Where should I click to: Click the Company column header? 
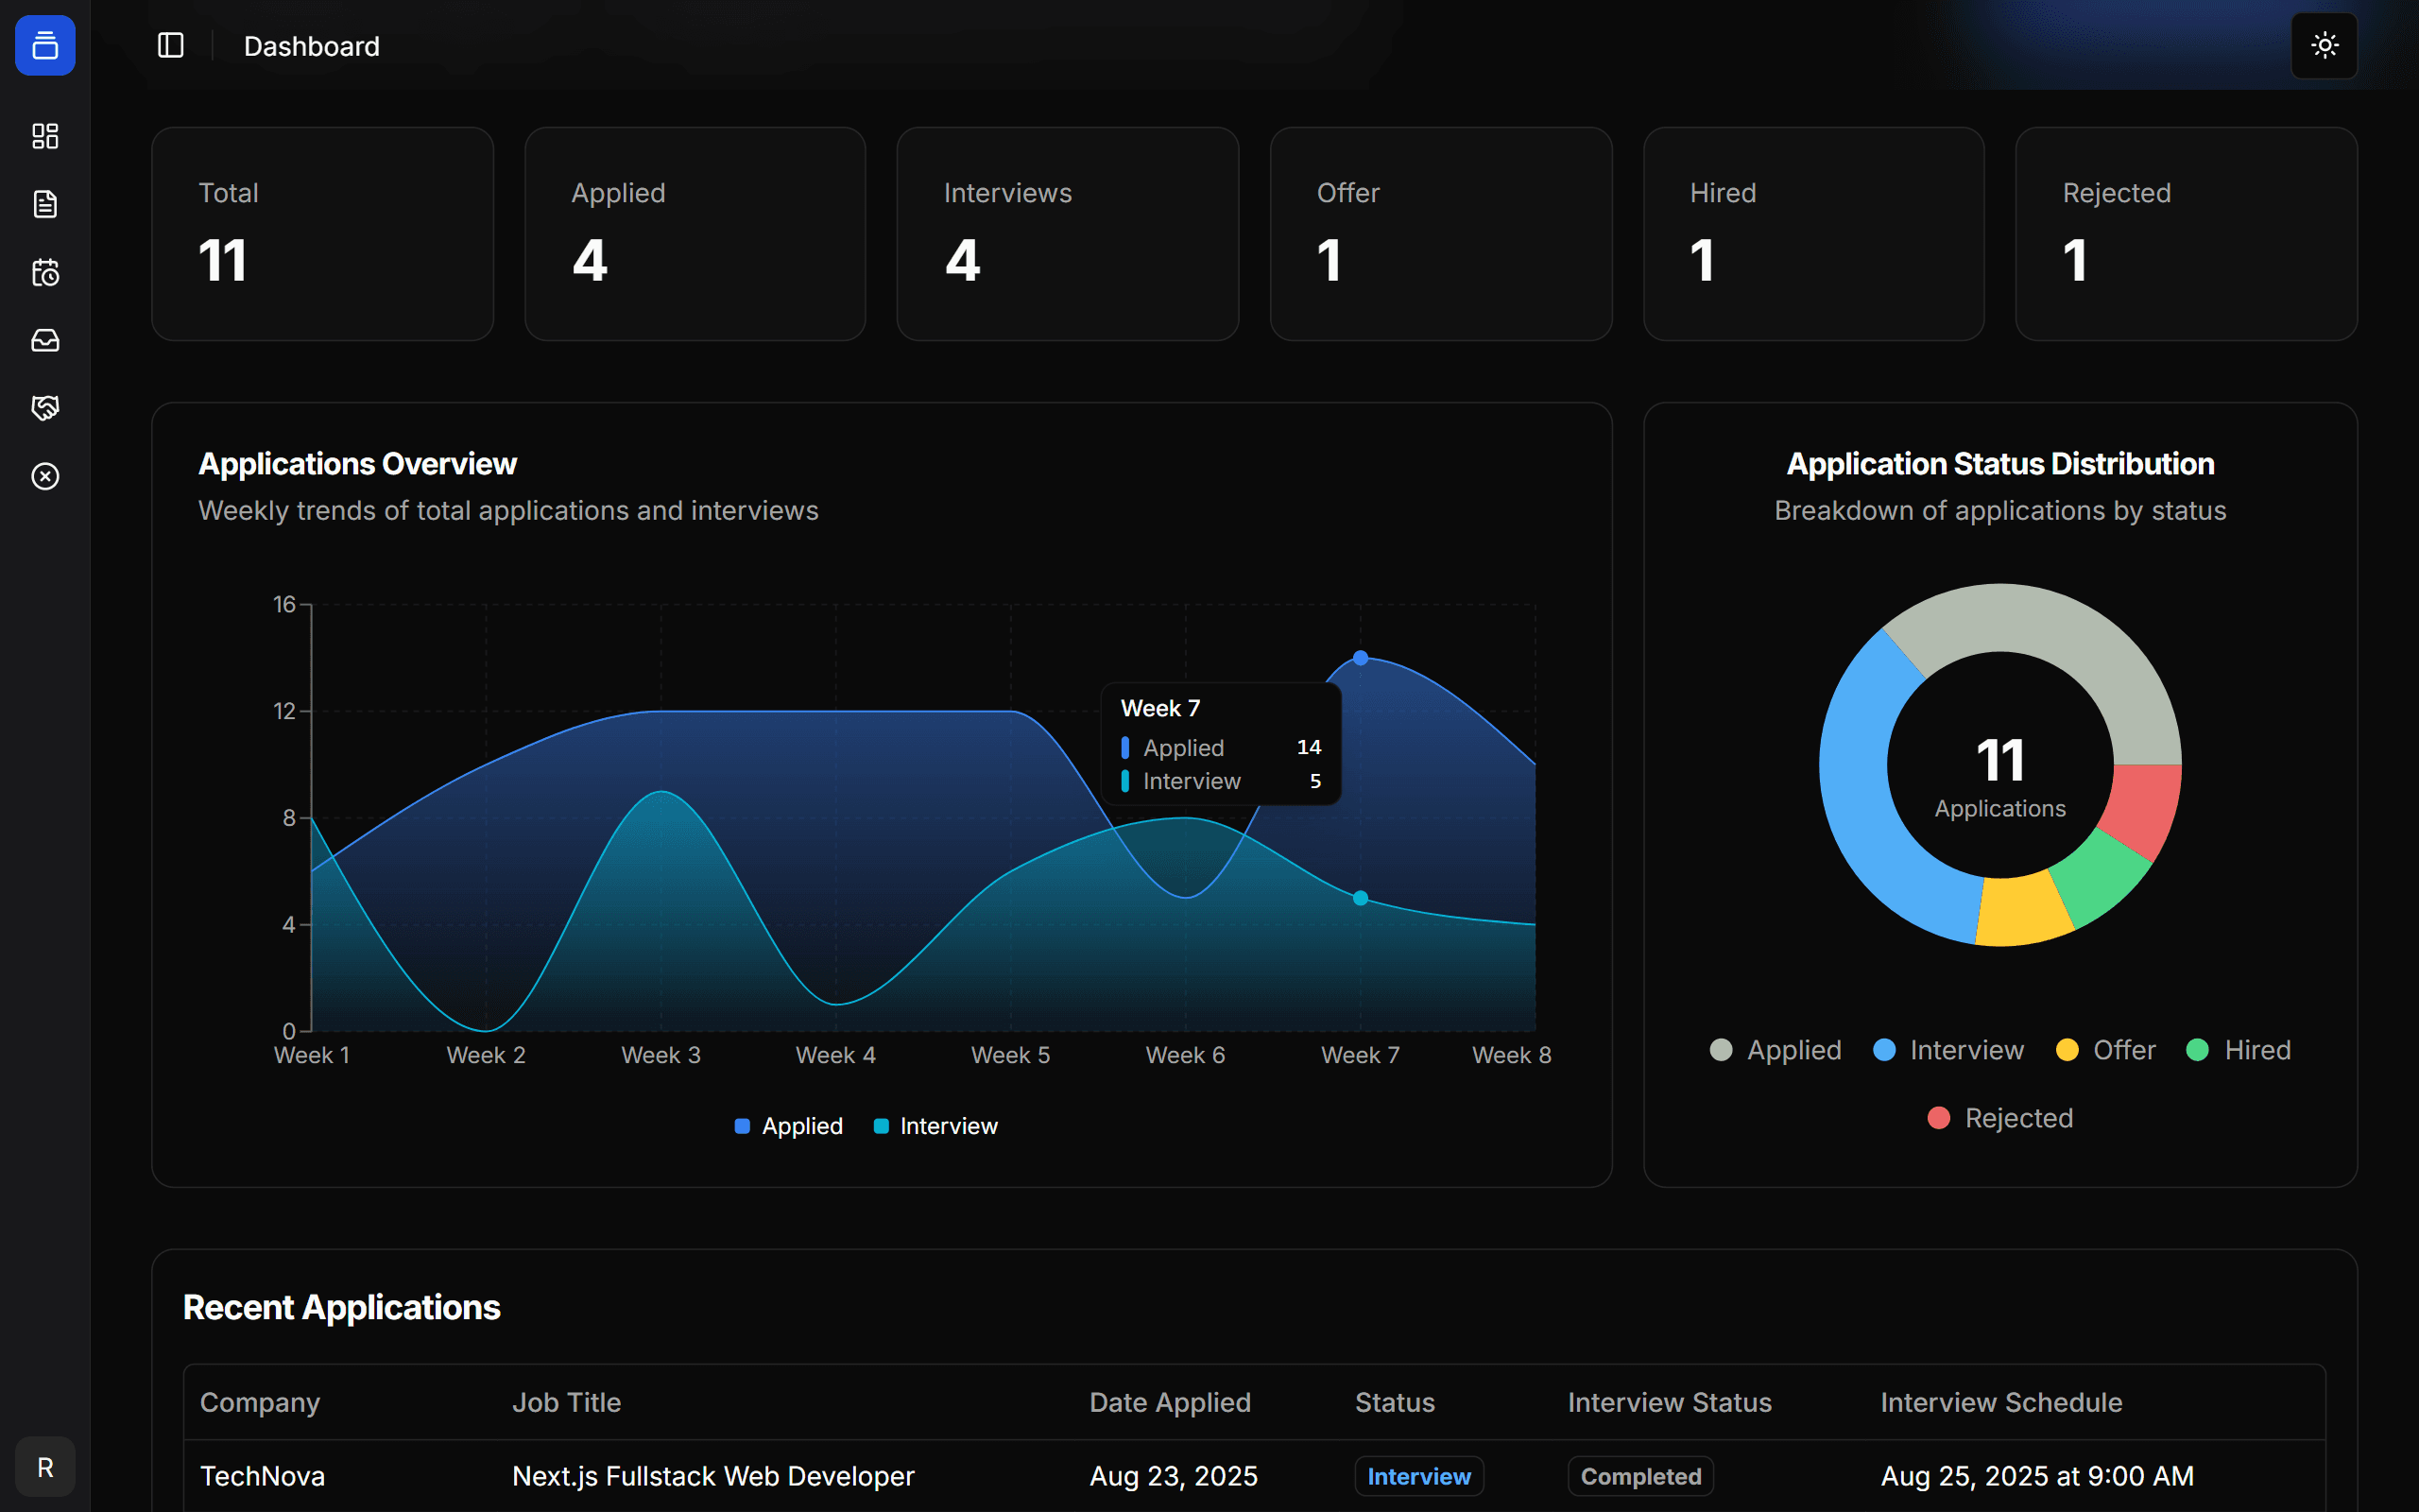260,1403
